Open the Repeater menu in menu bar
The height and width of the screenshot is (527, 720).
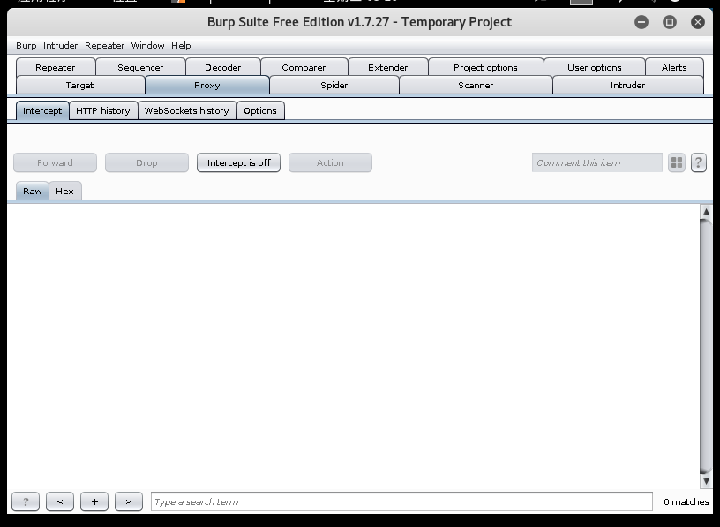[105, 46]
